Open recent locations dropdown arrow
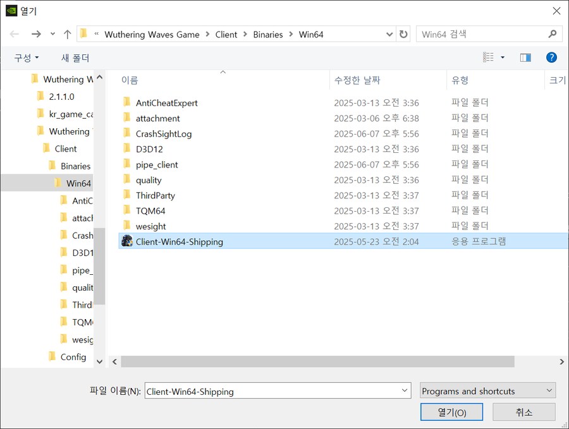This screenshot has height=429, width=569. [52, 34]
